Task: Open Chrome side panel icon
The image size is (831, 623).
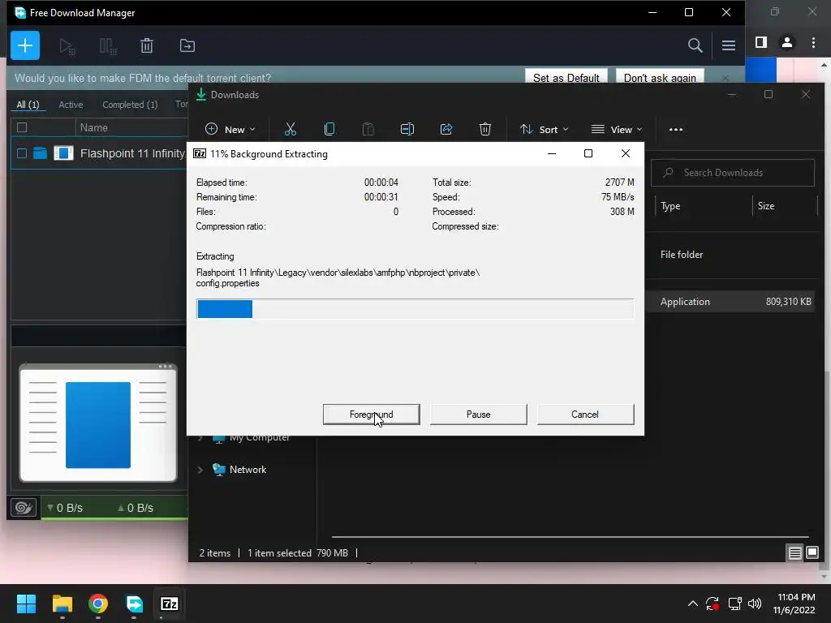Action: (x=761, y=42)
